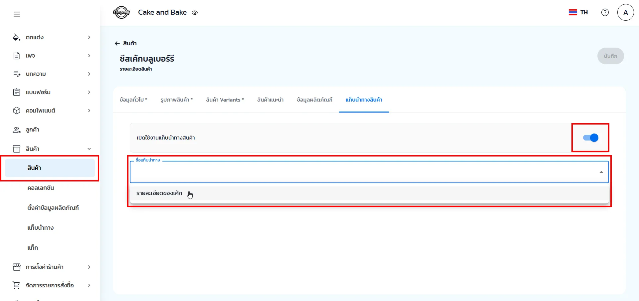The width and height of the screenshot is (639, 301).
Task: Click the storefront การตั้งค่าร้านค้า icon
Action: [x=16, y=267]
